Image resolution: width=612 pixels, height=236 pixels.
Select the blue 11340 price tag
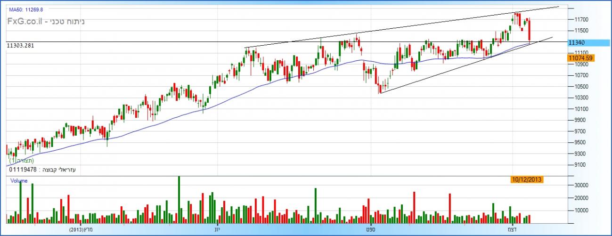(x=589, y=42)
